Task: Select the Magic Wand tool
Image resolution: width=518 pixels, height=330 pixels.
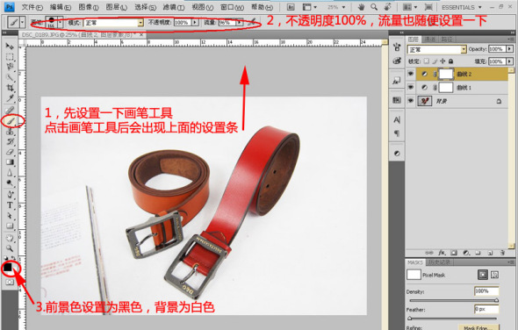Action: point(10,77)
